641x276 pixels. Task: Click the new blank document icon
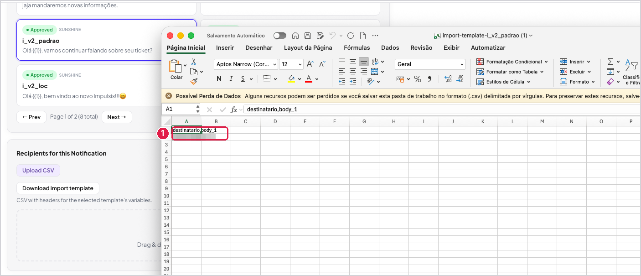click(363, 36)
